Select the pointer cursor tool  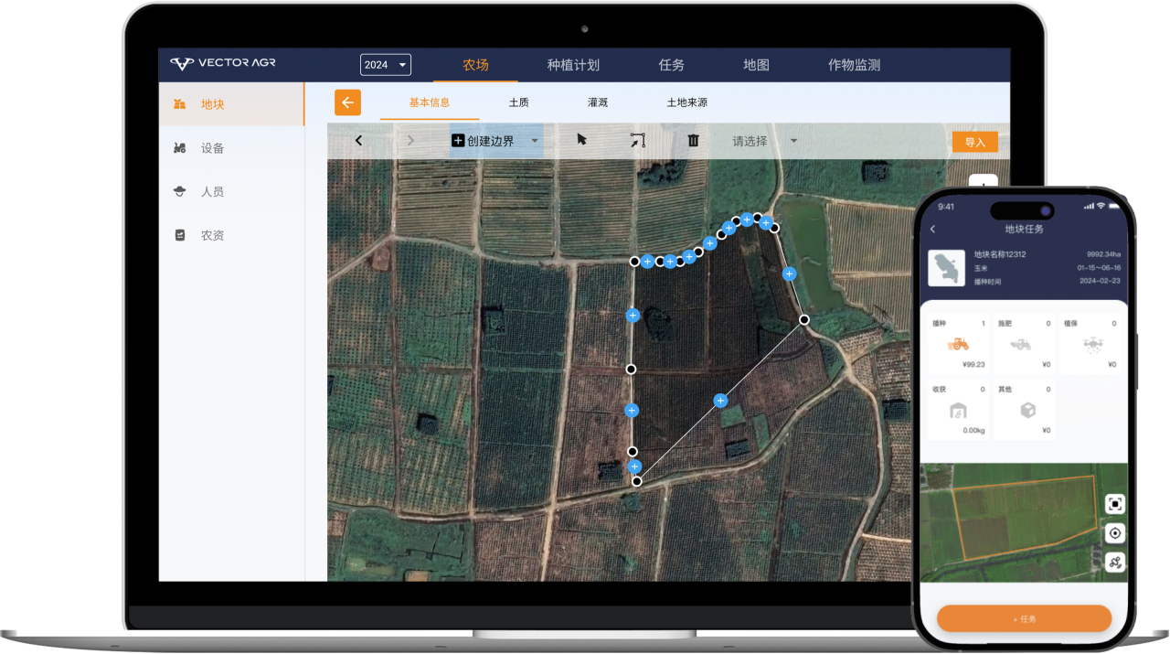[x=582, y=140]
